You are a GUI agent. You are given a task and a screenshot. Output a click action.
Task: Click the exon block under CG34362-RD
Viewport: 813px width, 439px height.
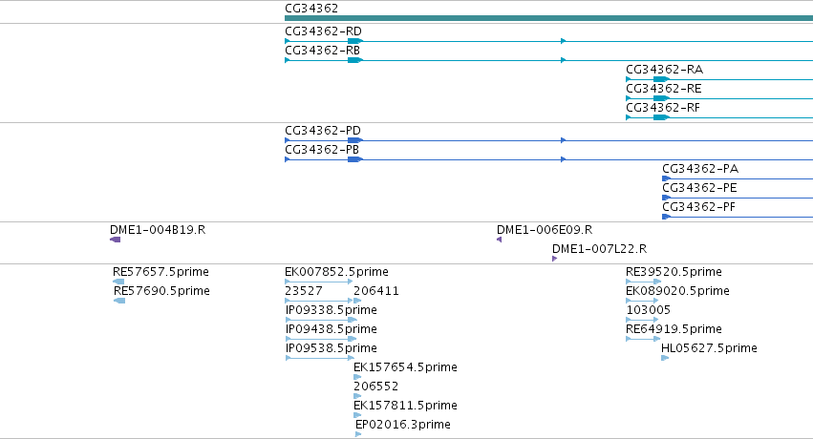coord(355,41)
